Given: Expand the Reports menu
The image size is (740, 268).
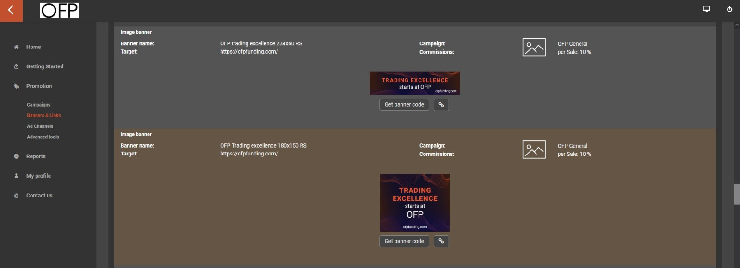Looking at the screenshot, I should (36, 156).
